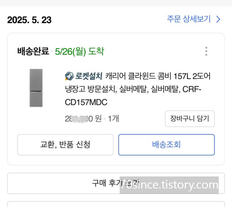Click the 장바구니 담기 button
The height and width of the screenshot is (207, 232).
(190, 119)
